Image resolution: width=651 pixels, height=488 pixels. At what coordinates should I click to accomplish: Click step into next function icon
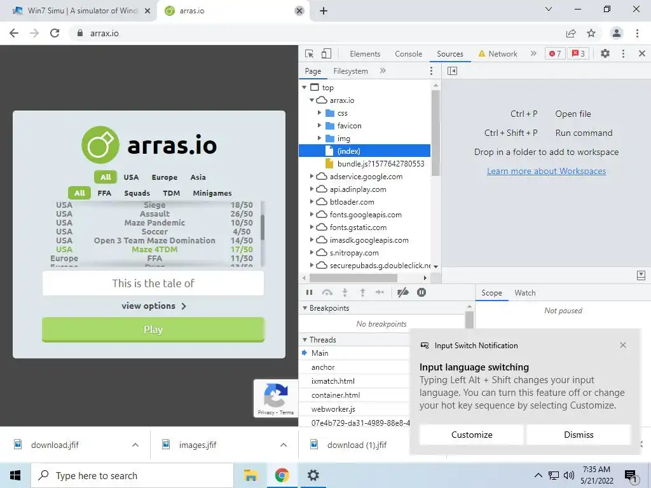[345, 292]
